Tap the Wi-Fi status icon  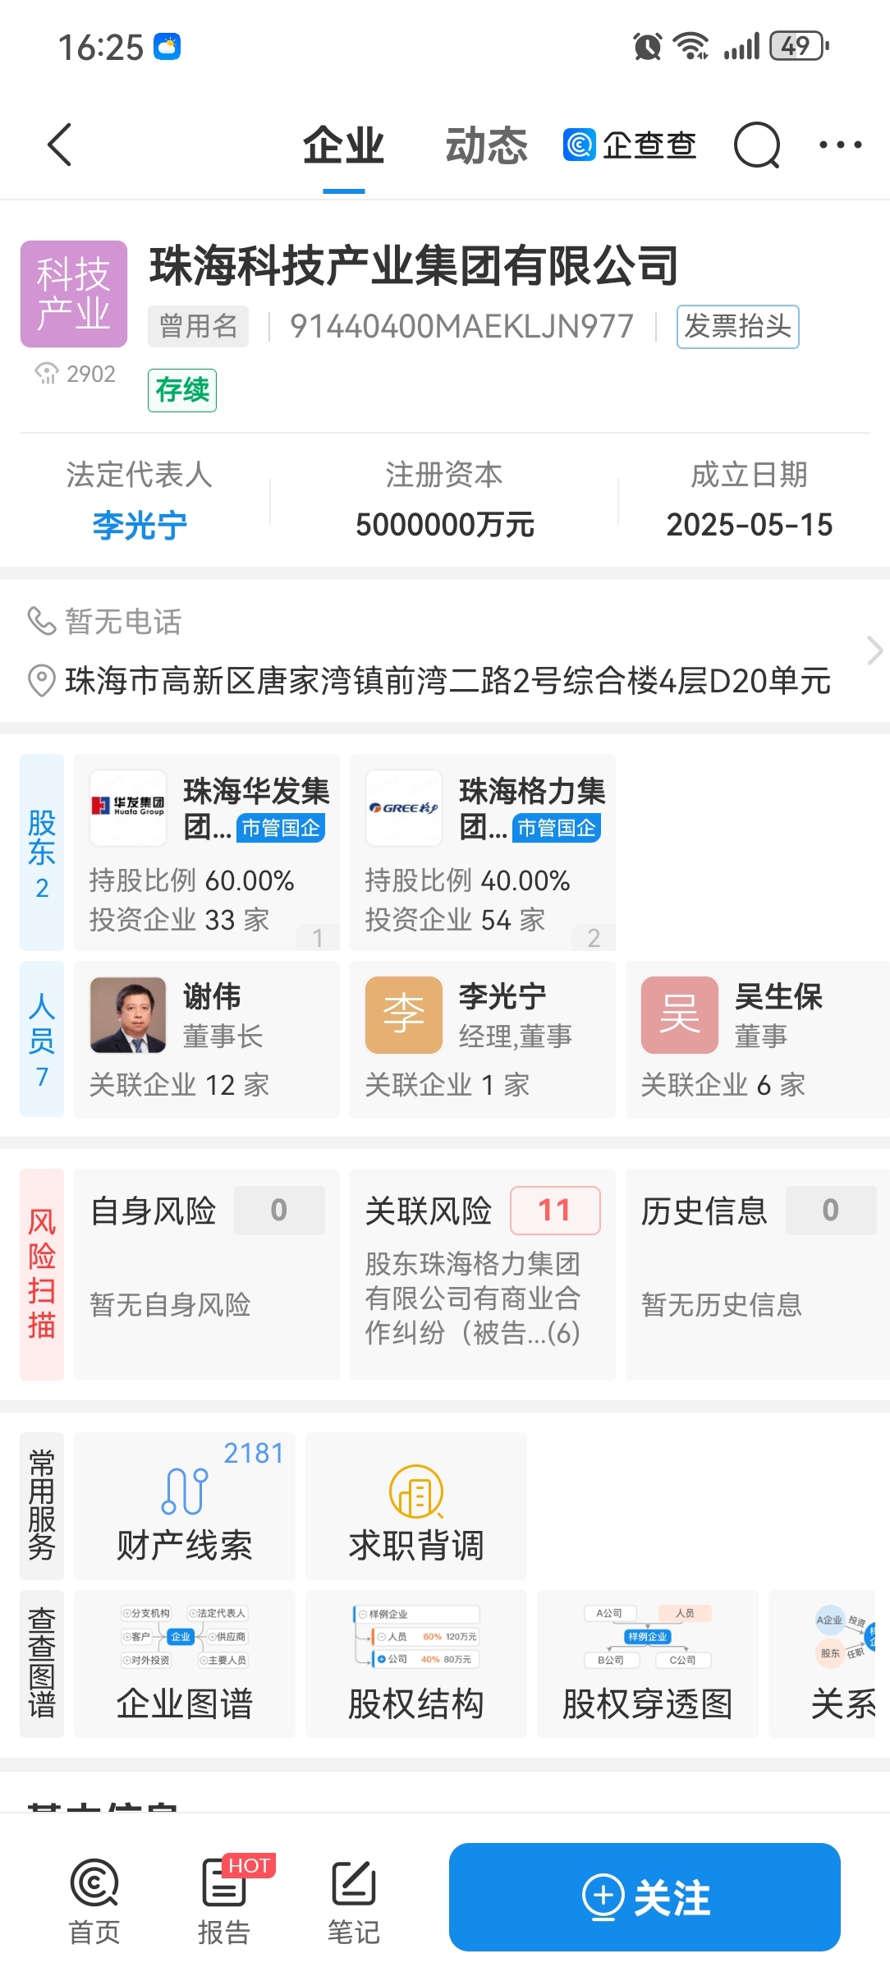691,46
